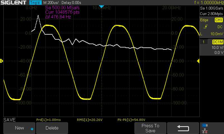Open the M 200us/ timebase setting
Viewport: 224px width, 134px height.
click(52, 3)
